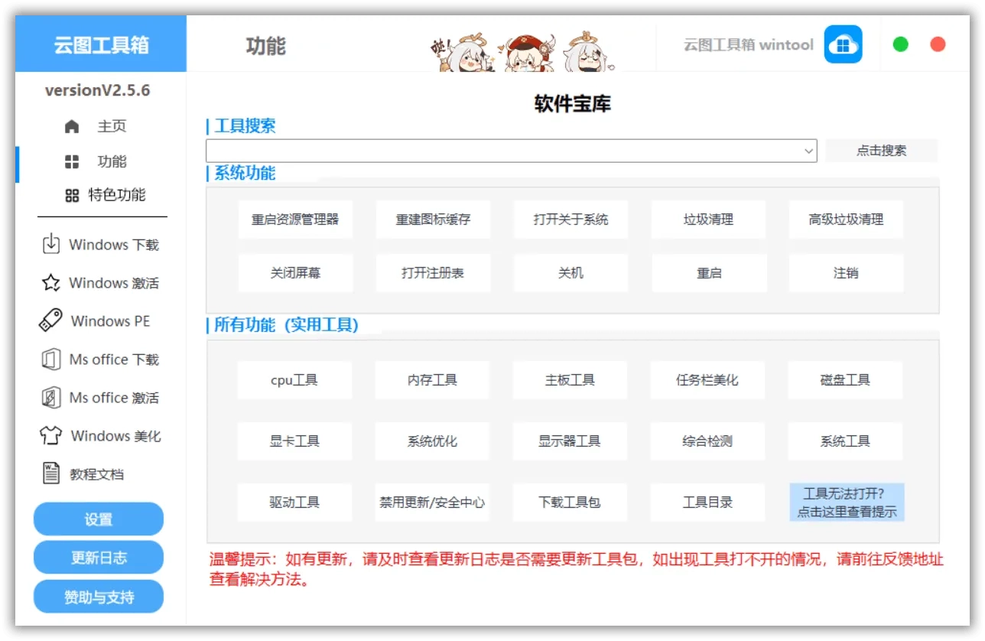Select 特色功能 in the sidebar
This screenshot has height=641, width=985.
click(116, 195)
